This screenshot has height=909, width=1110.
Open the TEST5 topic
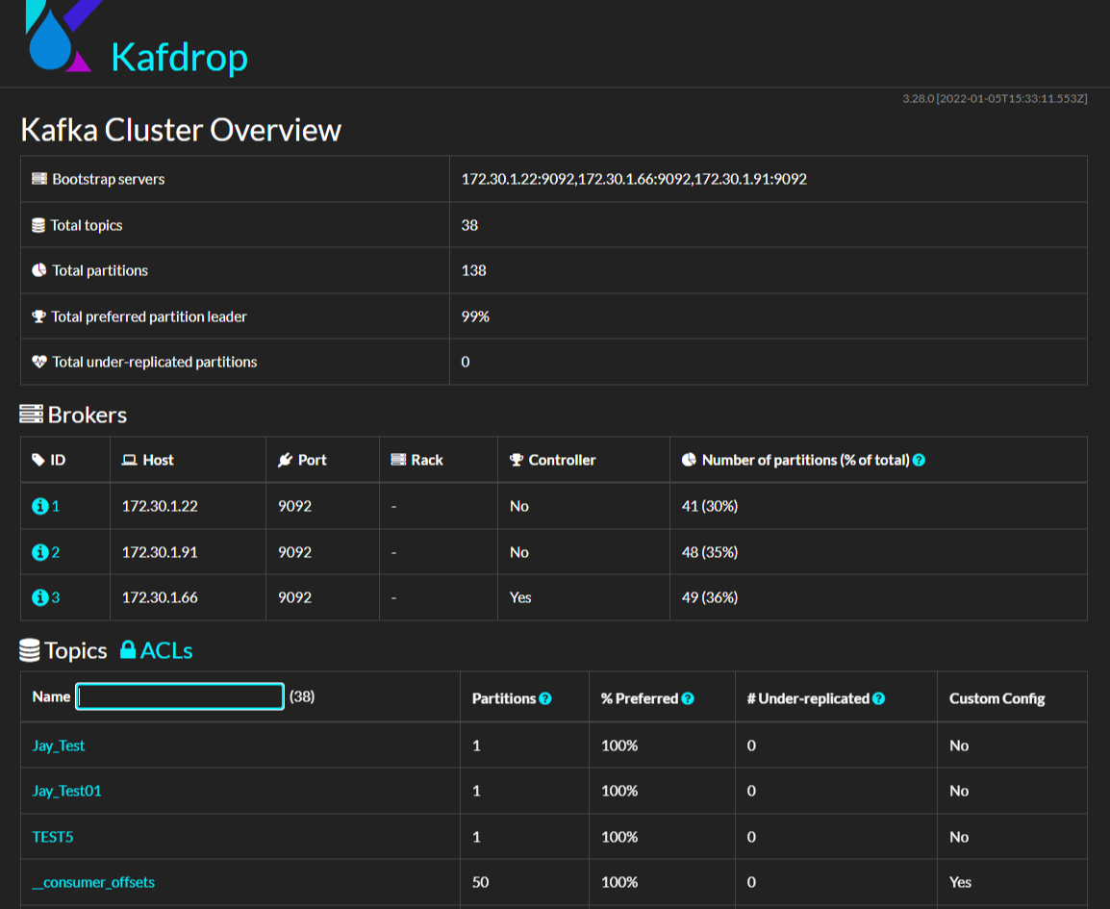point(52,837)
